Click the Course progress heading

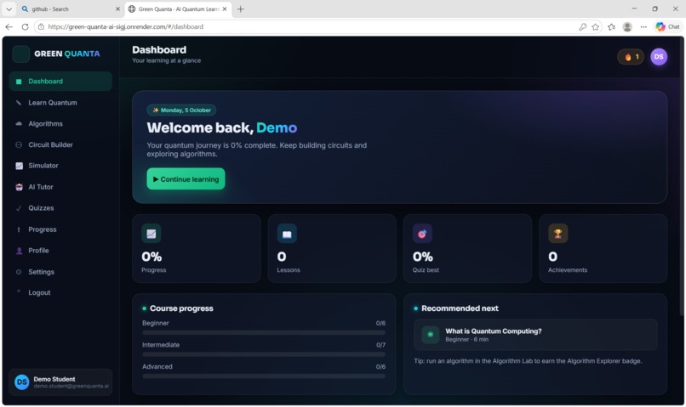(x=181, y=308)
